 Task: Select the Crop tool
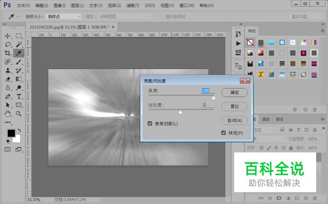[x=8, y=53]
